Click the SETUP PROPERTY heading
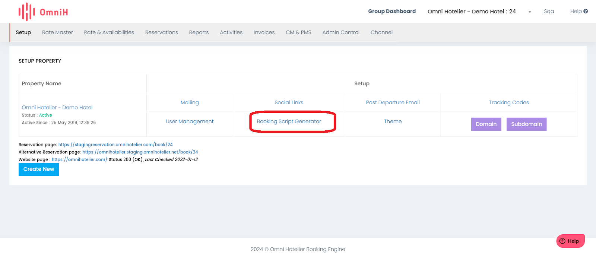596x260 pixels. click(40, 61)
